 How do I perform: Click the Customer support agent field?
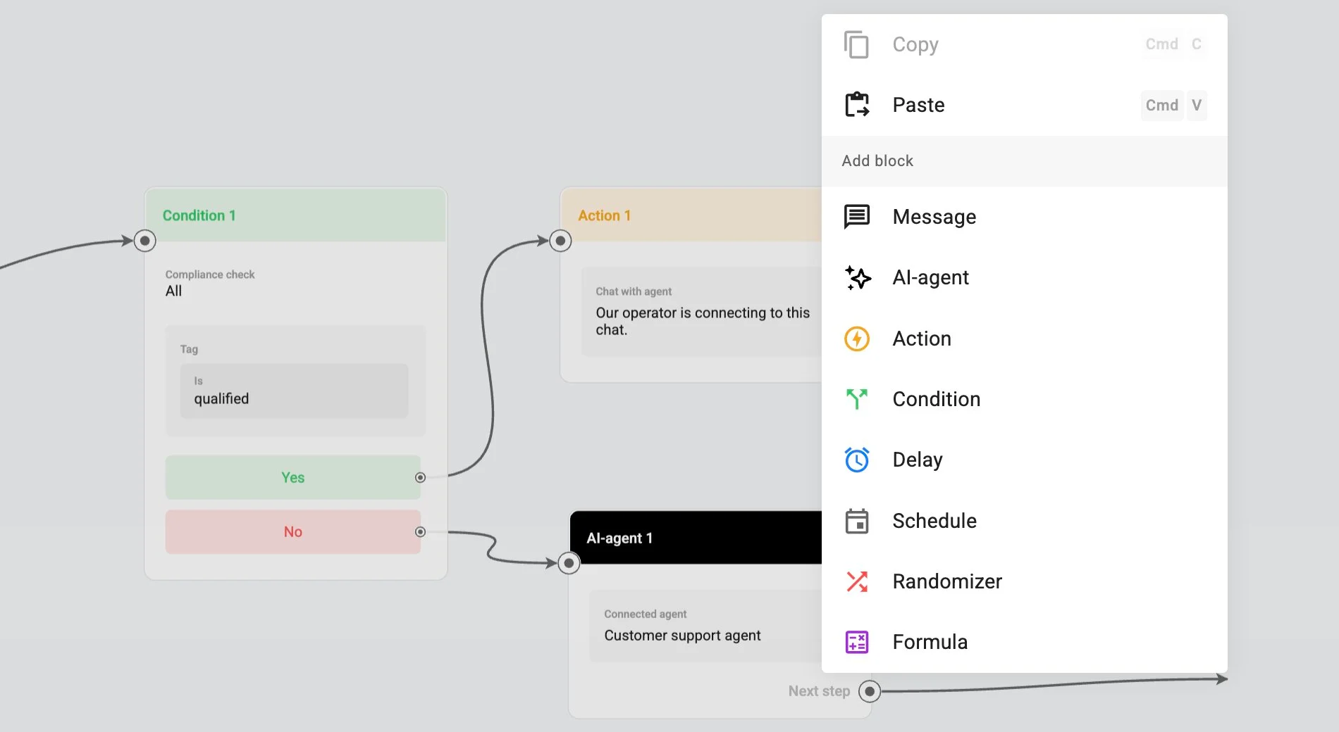pyautogui.click(x=705, y=626)
